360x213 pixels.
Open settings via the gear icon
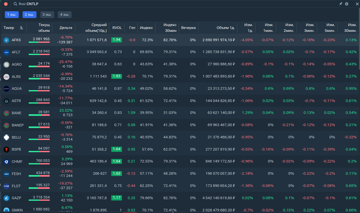click(x=347, y=4)
